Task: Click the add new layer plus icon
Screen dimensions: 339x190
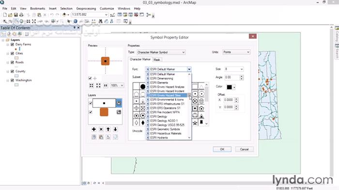Action: [x=93, y=129]
